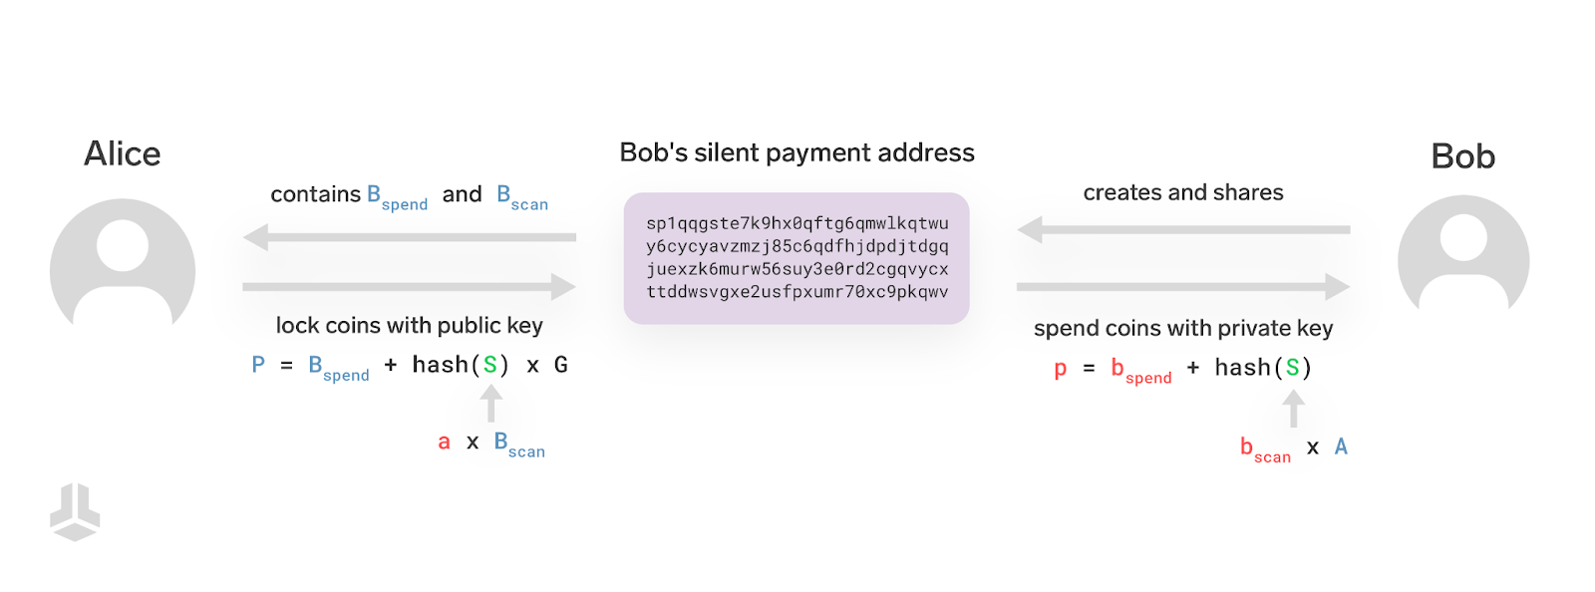Viewport: 1595px width, 592px height.
Task: Click the green S in Alice's formula
Action: click(x=490, y=365)
